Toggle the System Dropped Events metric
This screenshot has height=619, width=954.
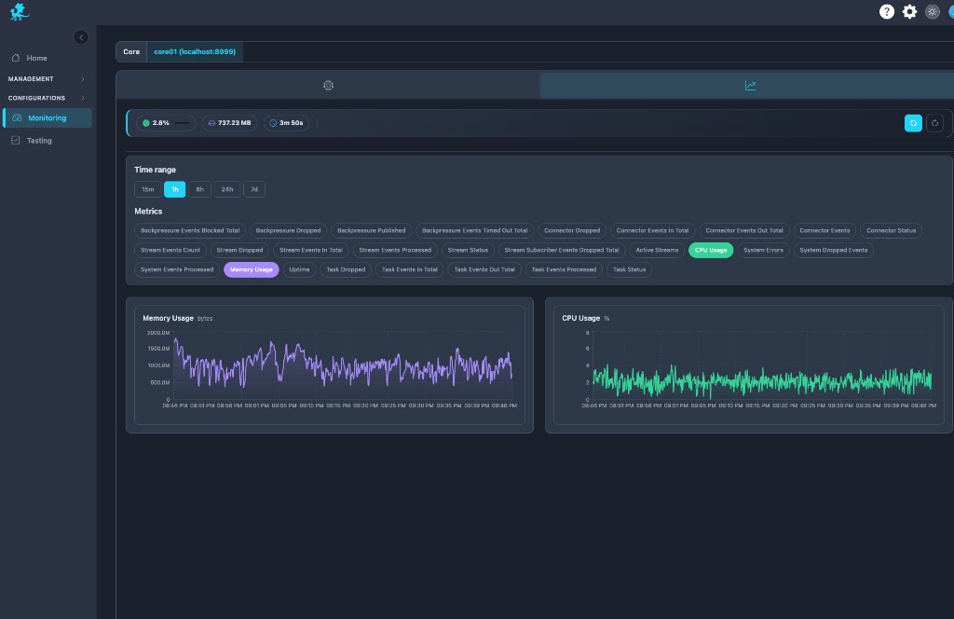(x=834, y=250)
